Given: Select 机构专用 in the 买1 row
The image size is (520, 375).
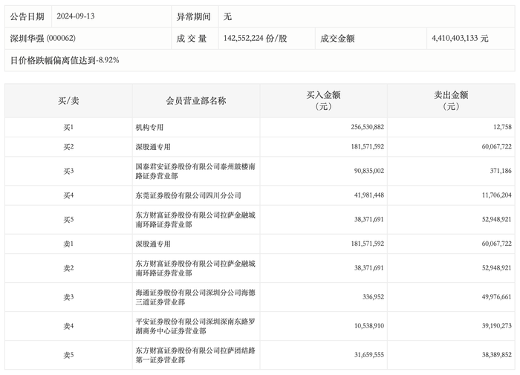Looking at the screenshot, I should click(x=152, y=128).
